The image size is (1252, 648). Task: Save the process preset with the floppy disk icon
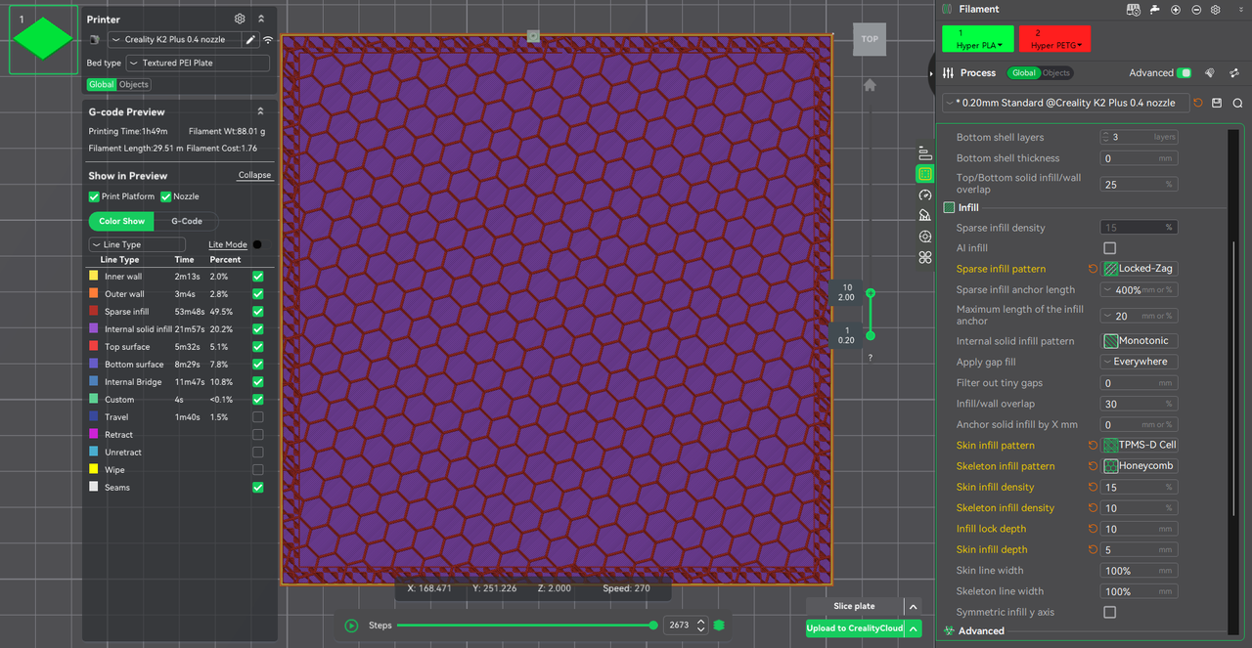[x=1217, y=103]
